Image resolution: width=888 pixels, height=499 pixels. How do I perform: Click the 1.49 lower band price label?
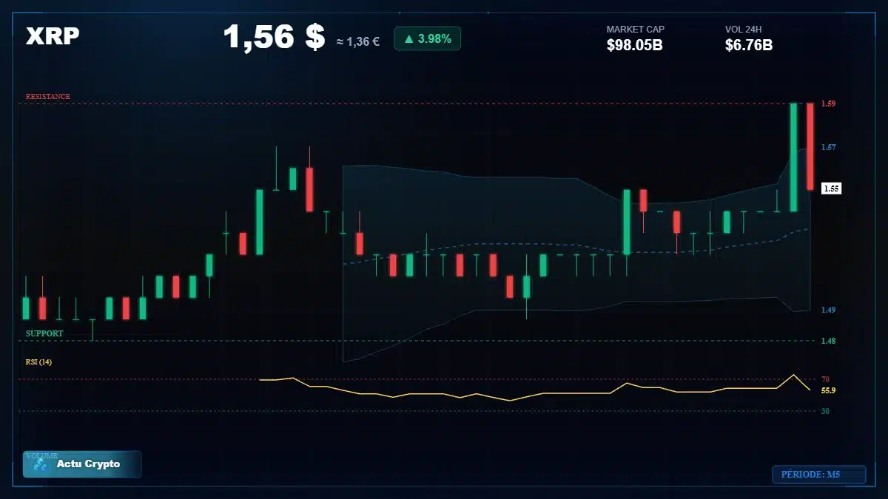point(828,310)
